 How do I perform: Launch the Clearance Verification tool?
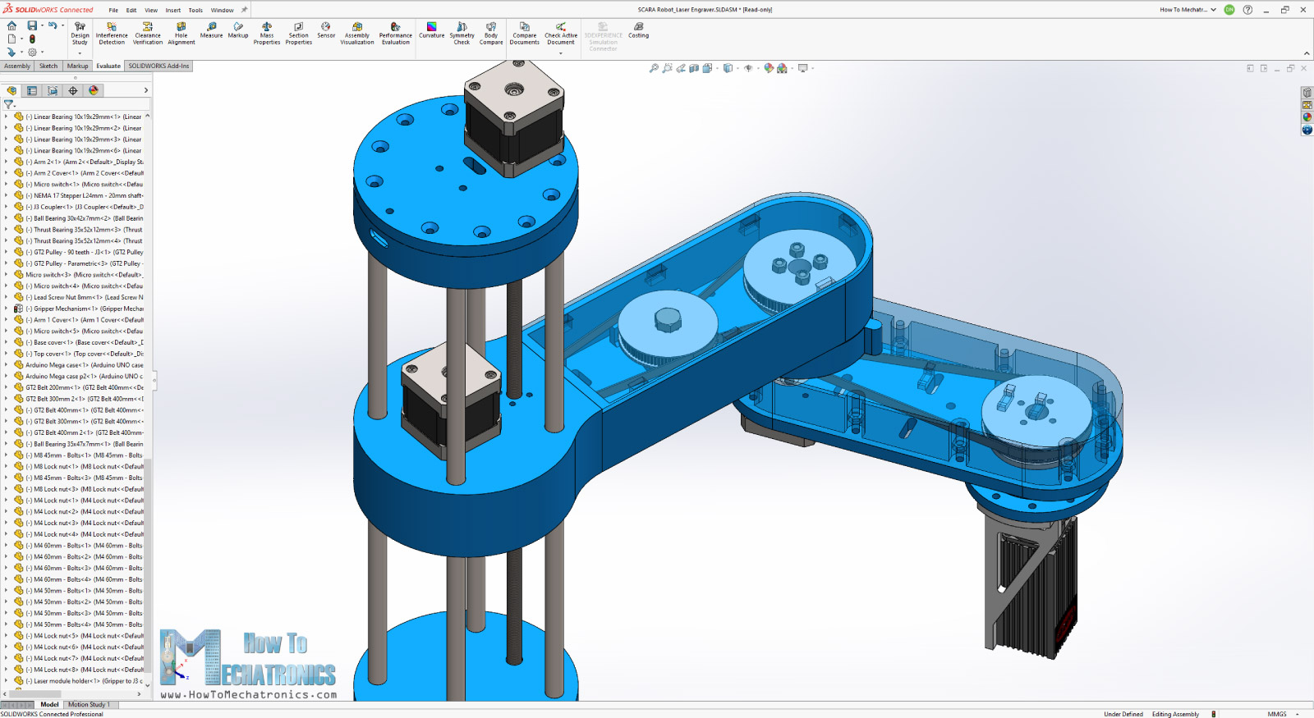point(148,32)
